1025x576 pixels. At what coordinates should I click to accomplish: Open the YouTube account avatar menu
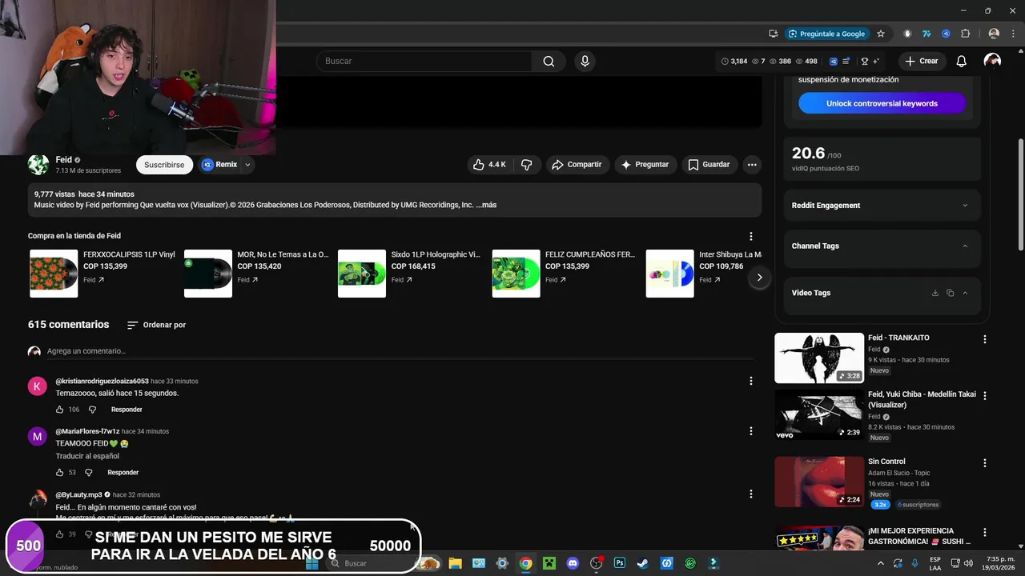tap(992, 61)
